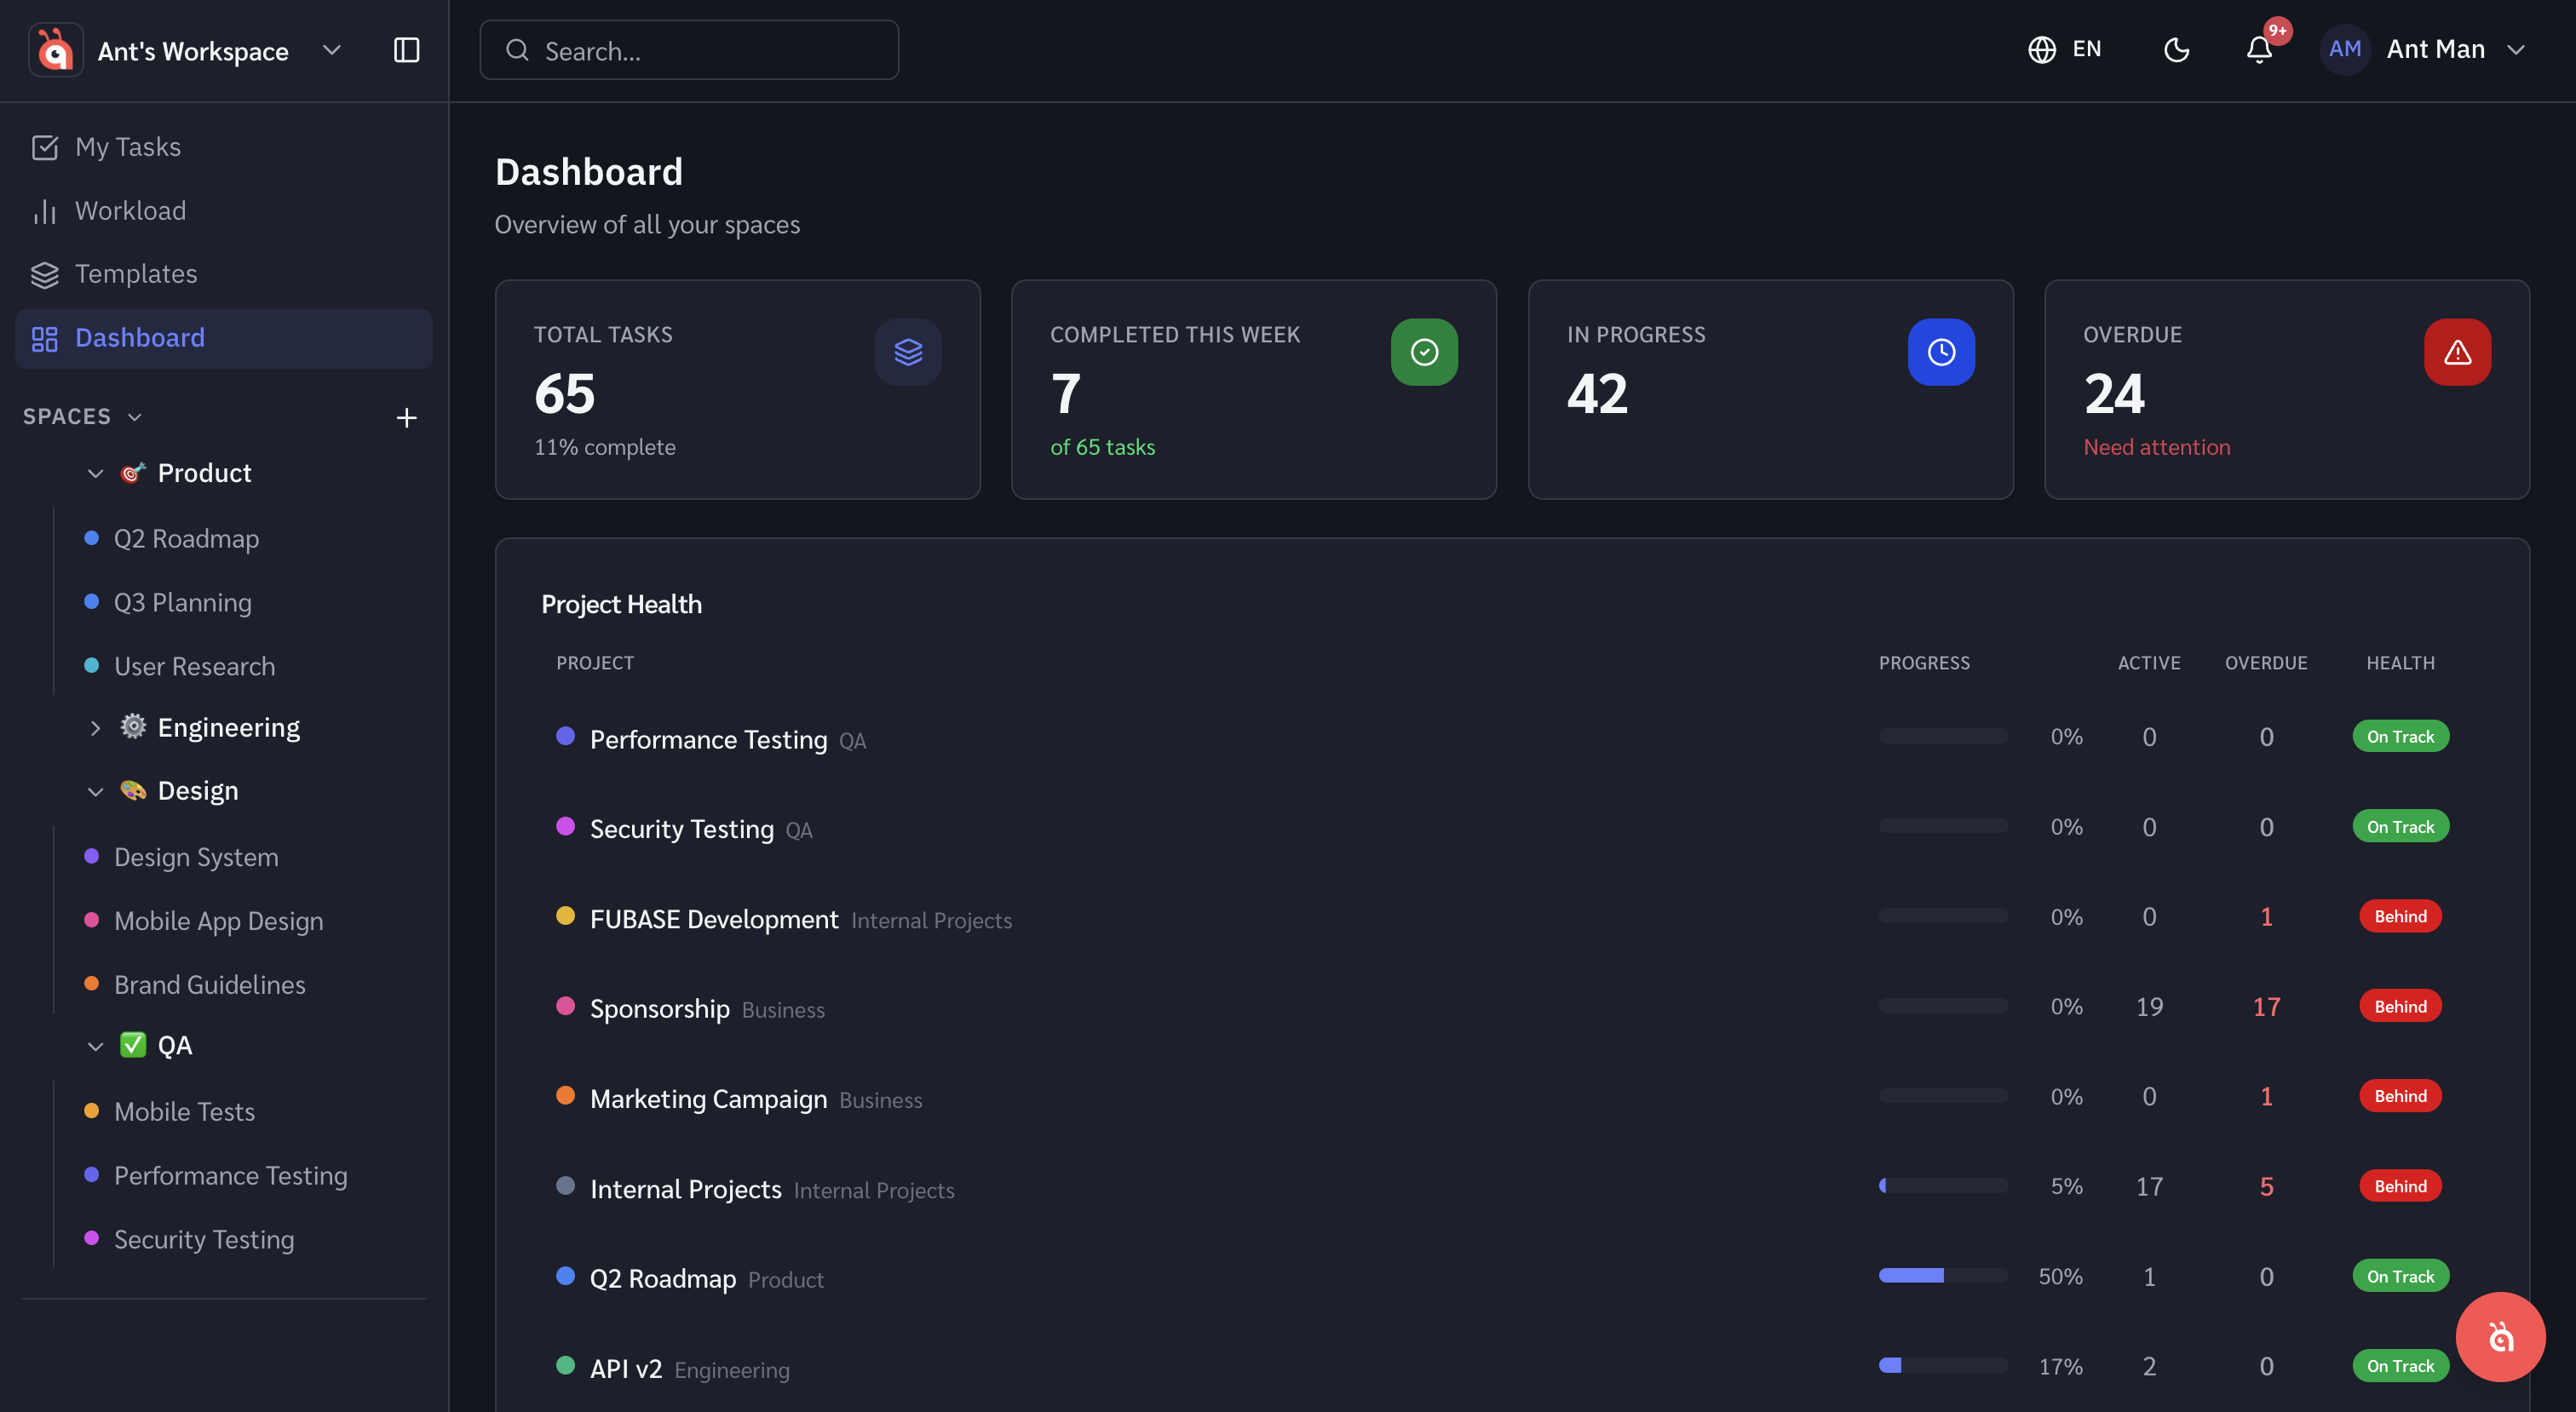Click the Overdue warning triangle icon

pos(2457,352)
